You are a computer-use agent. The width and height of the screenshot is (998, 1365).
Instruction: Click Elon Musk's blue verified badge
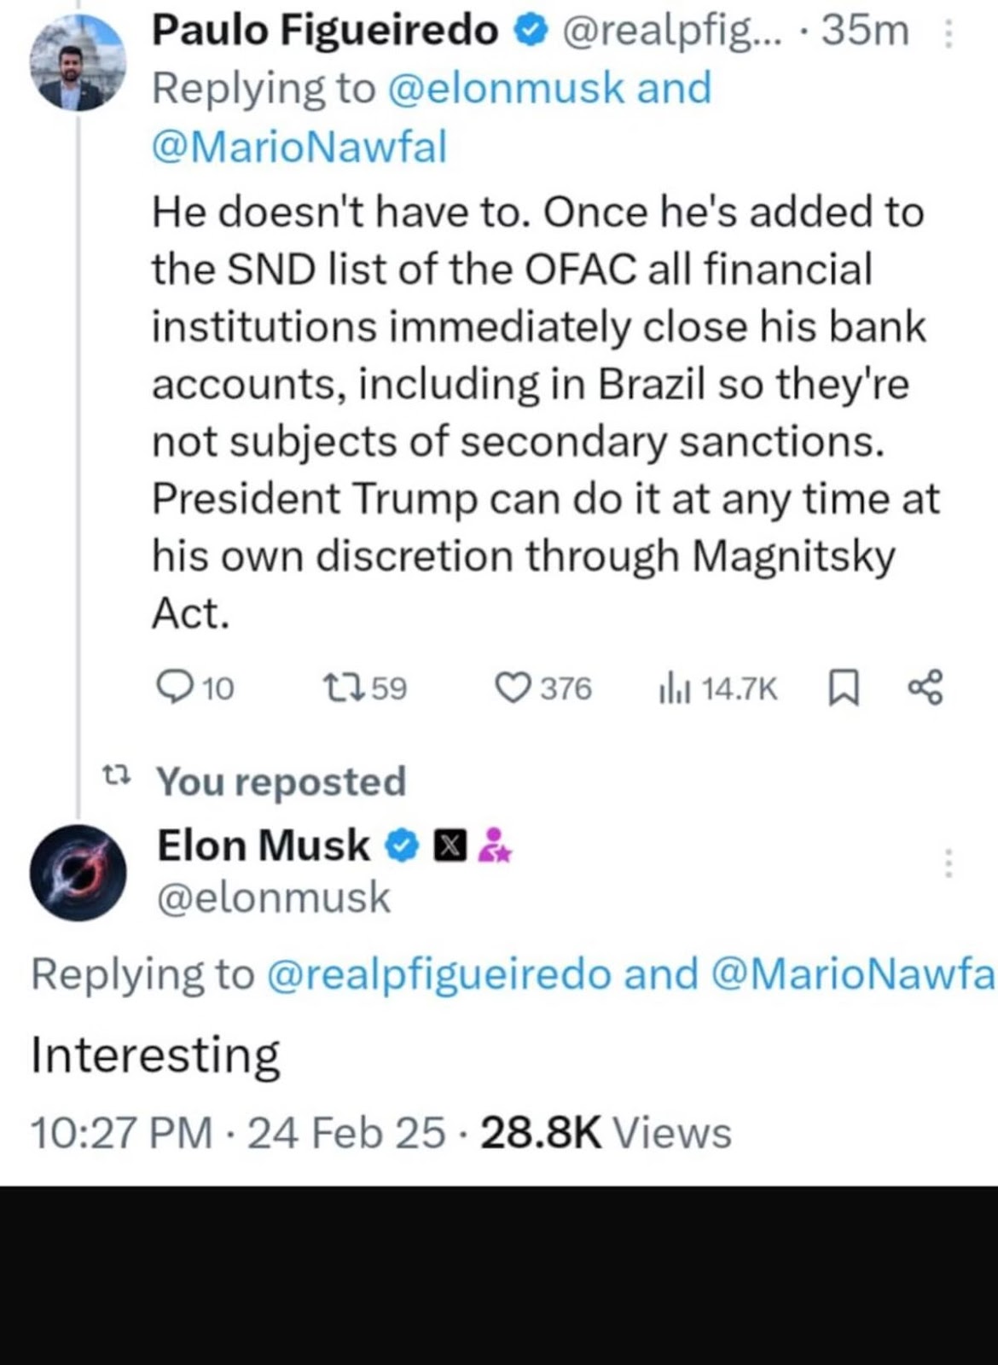pyautogui.click(x=403, y=846)
